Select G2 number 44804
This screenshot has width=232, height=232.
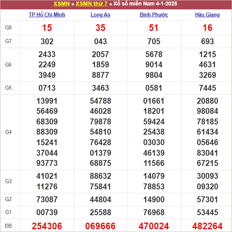100,200
